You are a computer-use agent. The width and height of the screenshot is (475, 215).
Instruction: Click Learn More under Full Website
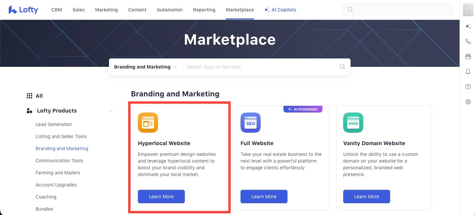[264, 197]
